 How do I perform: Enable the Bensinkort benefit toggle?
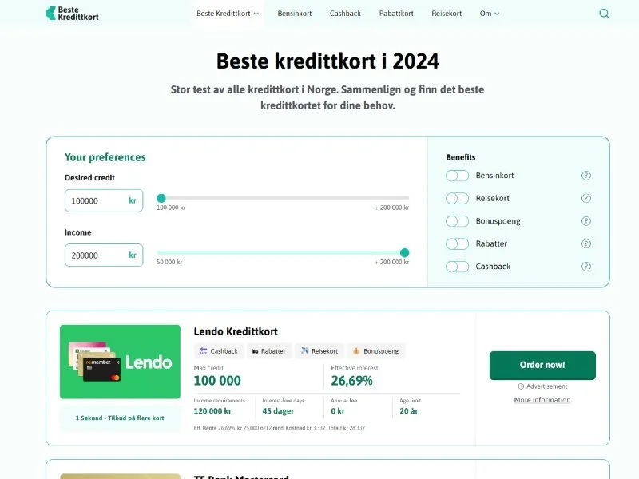click(x=457, y=176)
